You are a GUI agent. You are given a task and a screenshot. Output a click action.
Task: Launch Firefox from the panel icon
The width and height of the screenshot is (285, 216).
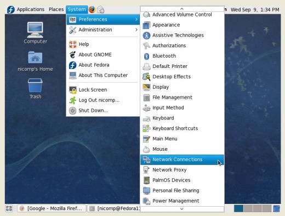tap(92, 9)
